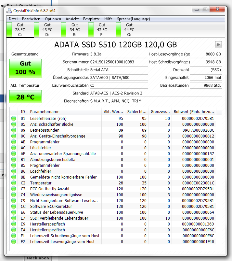Click green status icon for ECC On-the-fly-Anzahl
Viewport: 232px width, 261px height.
coord(14,189)
